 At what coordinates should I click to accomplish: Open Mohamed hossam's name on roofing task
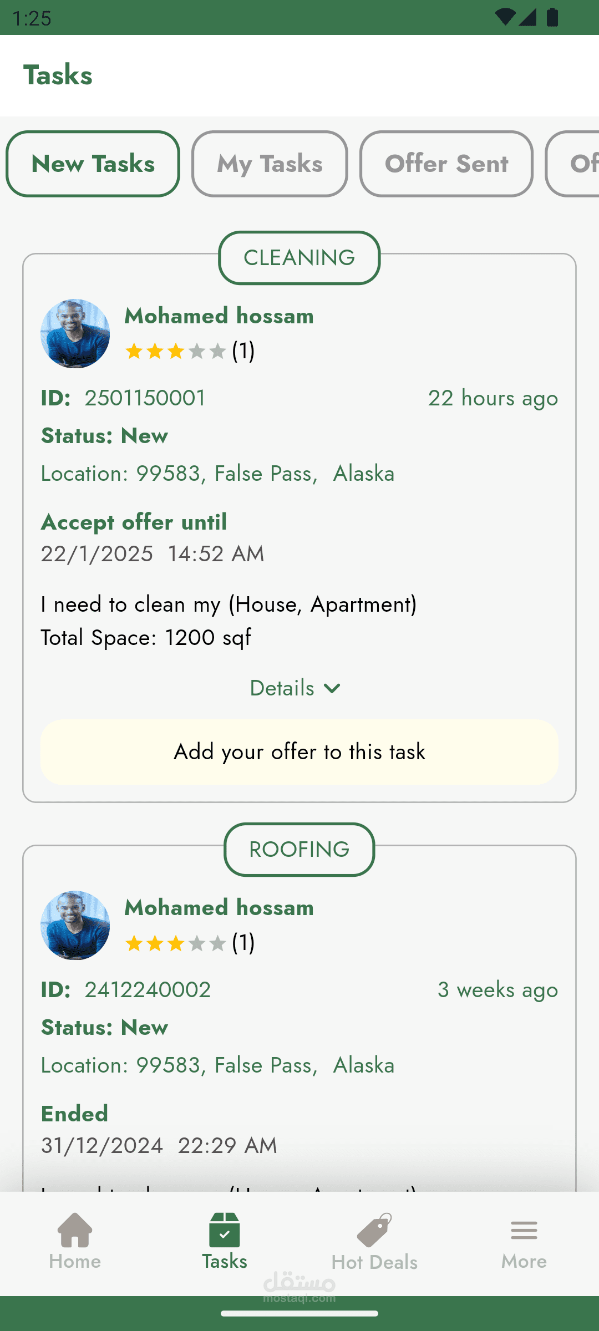pos(219,908)
